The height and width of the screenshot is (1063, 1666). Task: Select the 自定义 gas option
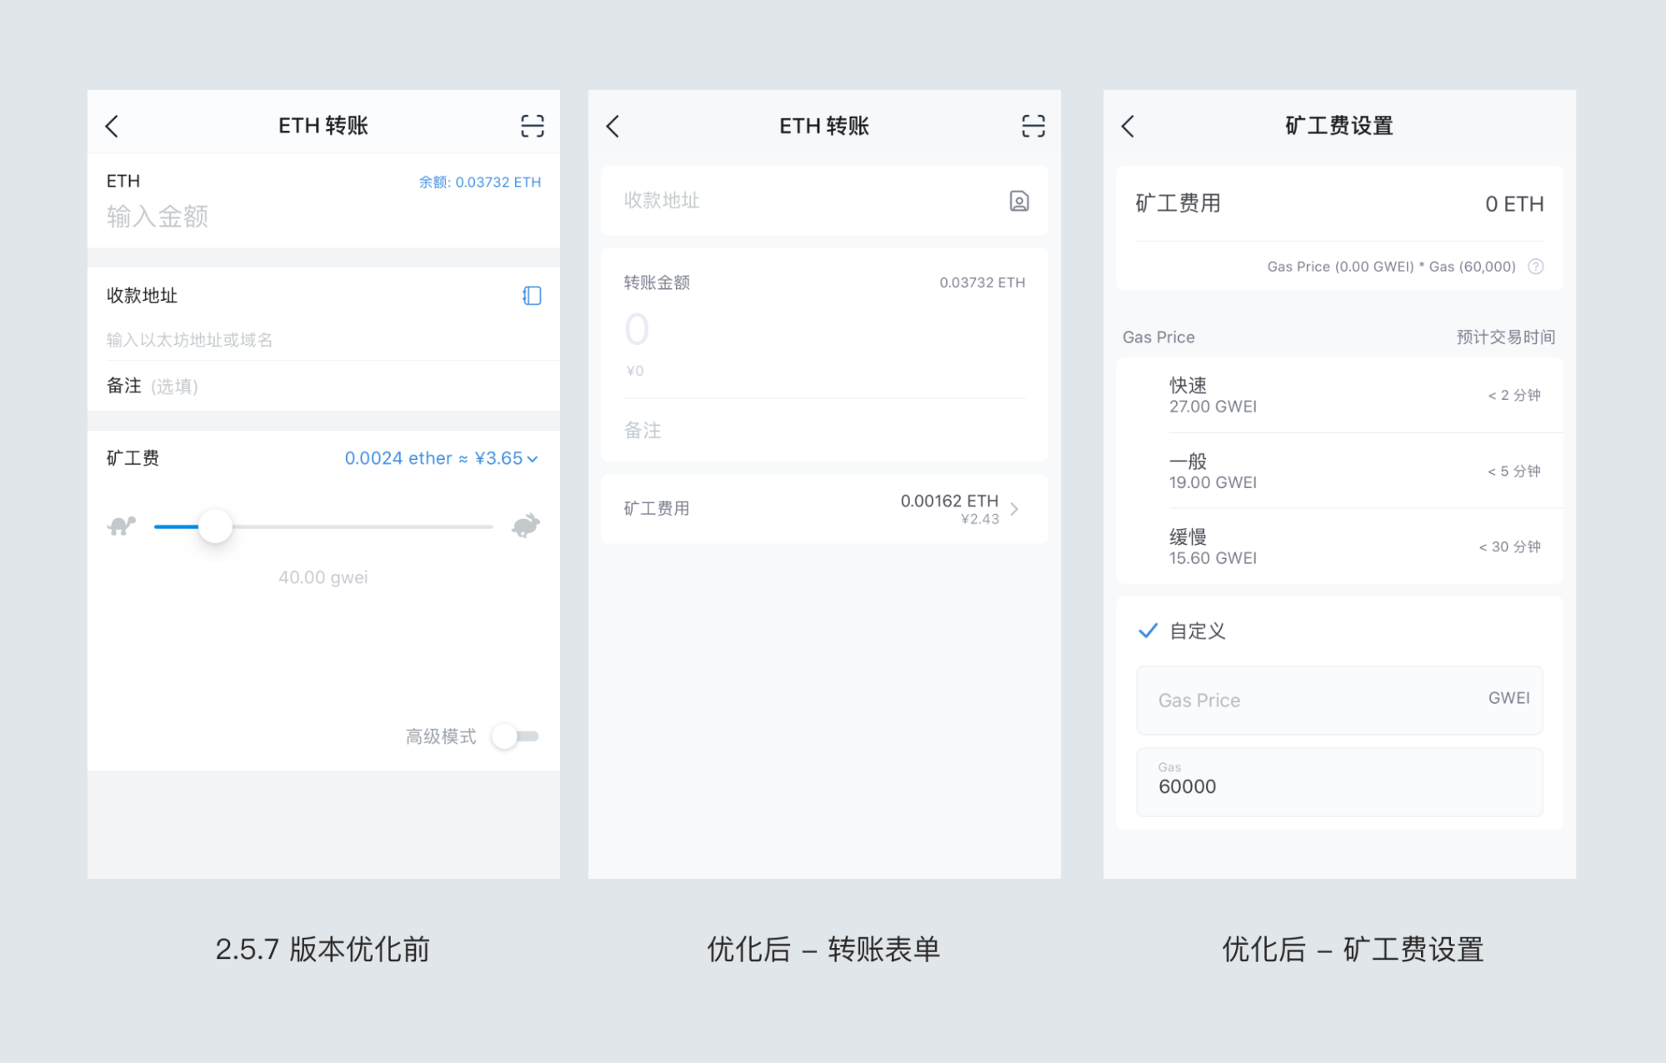(1339, 631)
